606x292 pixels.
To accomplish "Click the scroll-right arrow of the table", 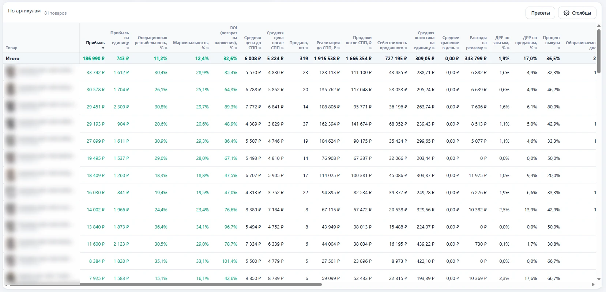I will click(x=593, y=285).
